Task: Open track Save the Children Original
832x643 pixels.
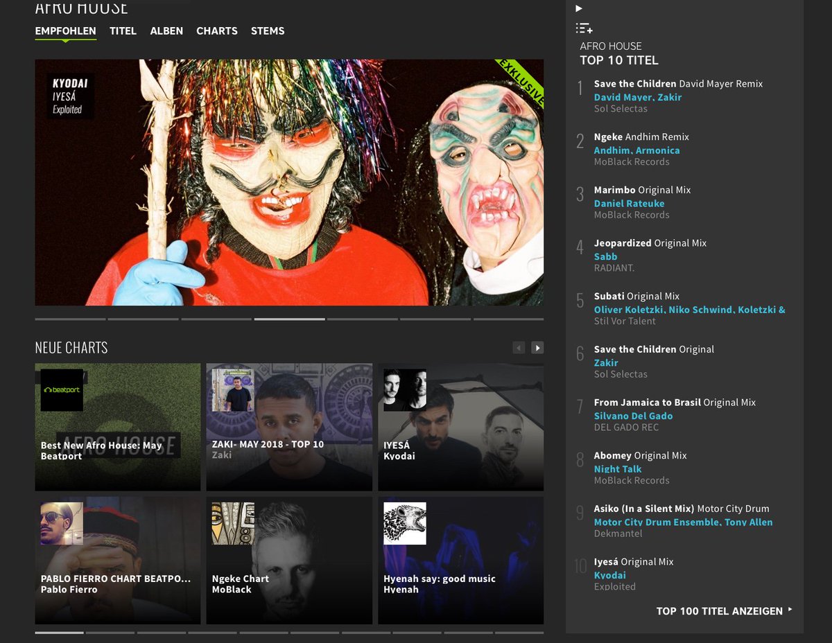Action: click(x=654, y=349)
